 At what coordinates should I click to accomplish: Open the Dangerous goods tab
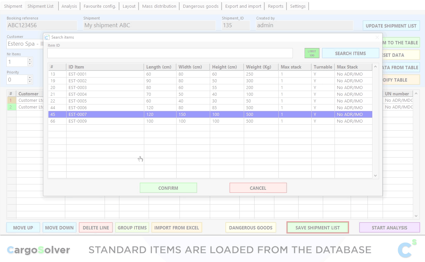point(200,6)
